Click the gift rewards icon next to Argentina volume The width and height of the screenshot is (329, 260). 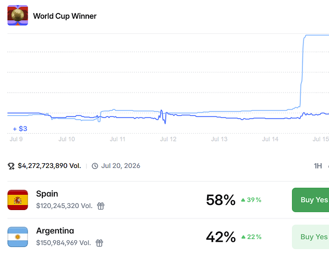click(100, 243)
